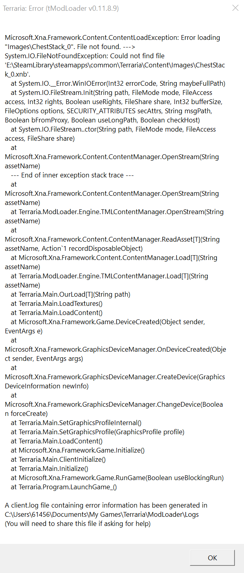Click the SetGraphicsProfileInternal() stack line

[76, 423]
